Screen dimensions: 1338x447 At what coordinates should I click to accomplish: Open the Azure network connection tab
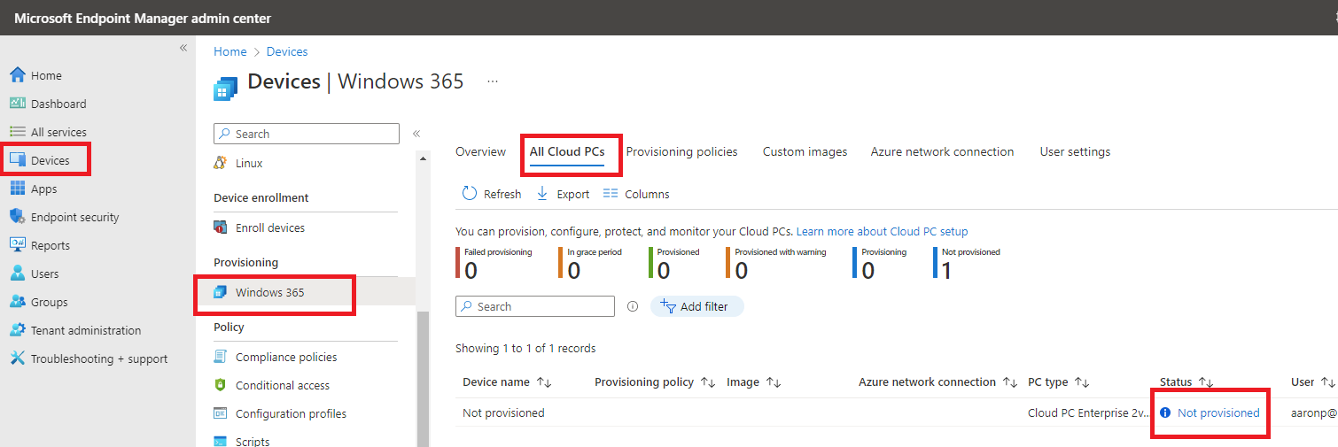pyautogui.click(x=942, y=151)
